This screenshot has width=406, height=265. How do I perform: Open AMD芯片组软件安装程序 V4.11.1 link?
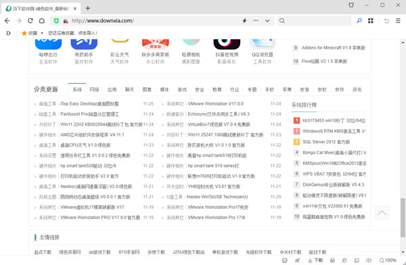coord(93,135)
